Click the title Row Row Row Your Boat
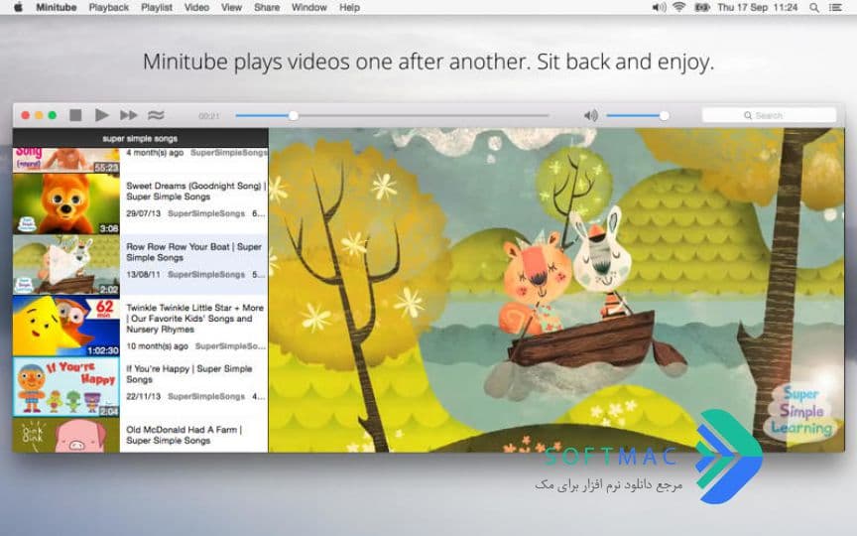The width and height of the screenshot is (857, 536). (194, 251)
